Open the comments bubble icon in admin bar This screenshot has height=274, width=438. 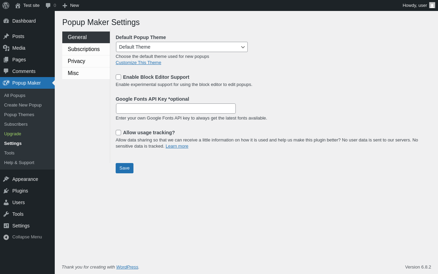[x=48, y=5]
